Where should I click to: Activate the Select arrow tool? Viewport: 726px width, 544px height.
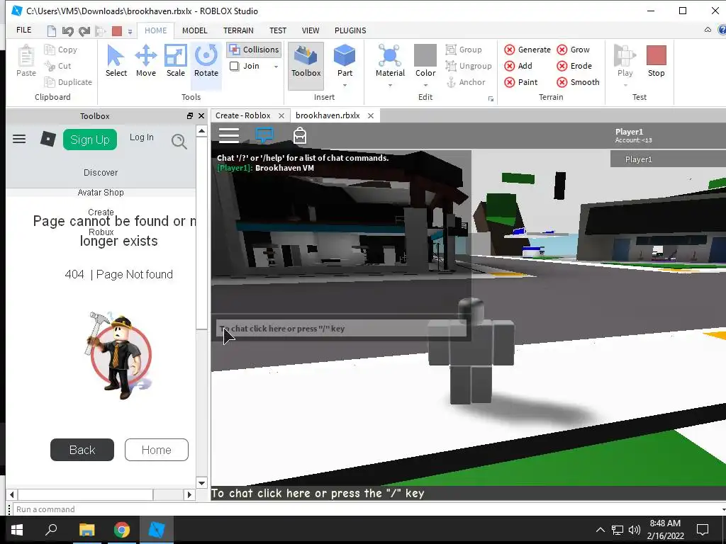(x=116, y=61)
